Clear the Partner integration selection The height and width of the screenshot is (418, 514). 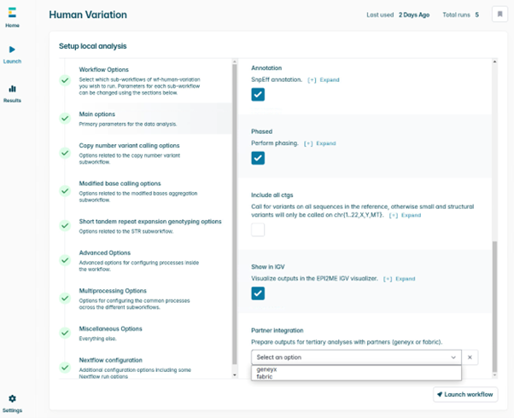[x=470, y=357]
